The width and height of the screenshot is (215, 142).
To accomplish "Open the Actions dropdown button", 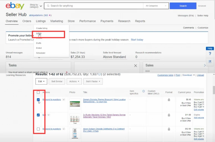I will tap(74, 82).
